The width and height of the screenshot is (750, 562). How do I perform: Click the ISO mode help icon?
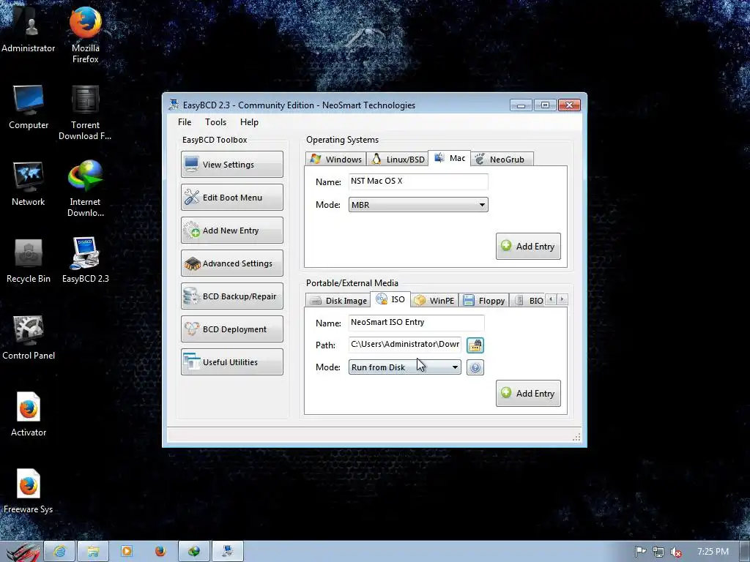point(475,367)
